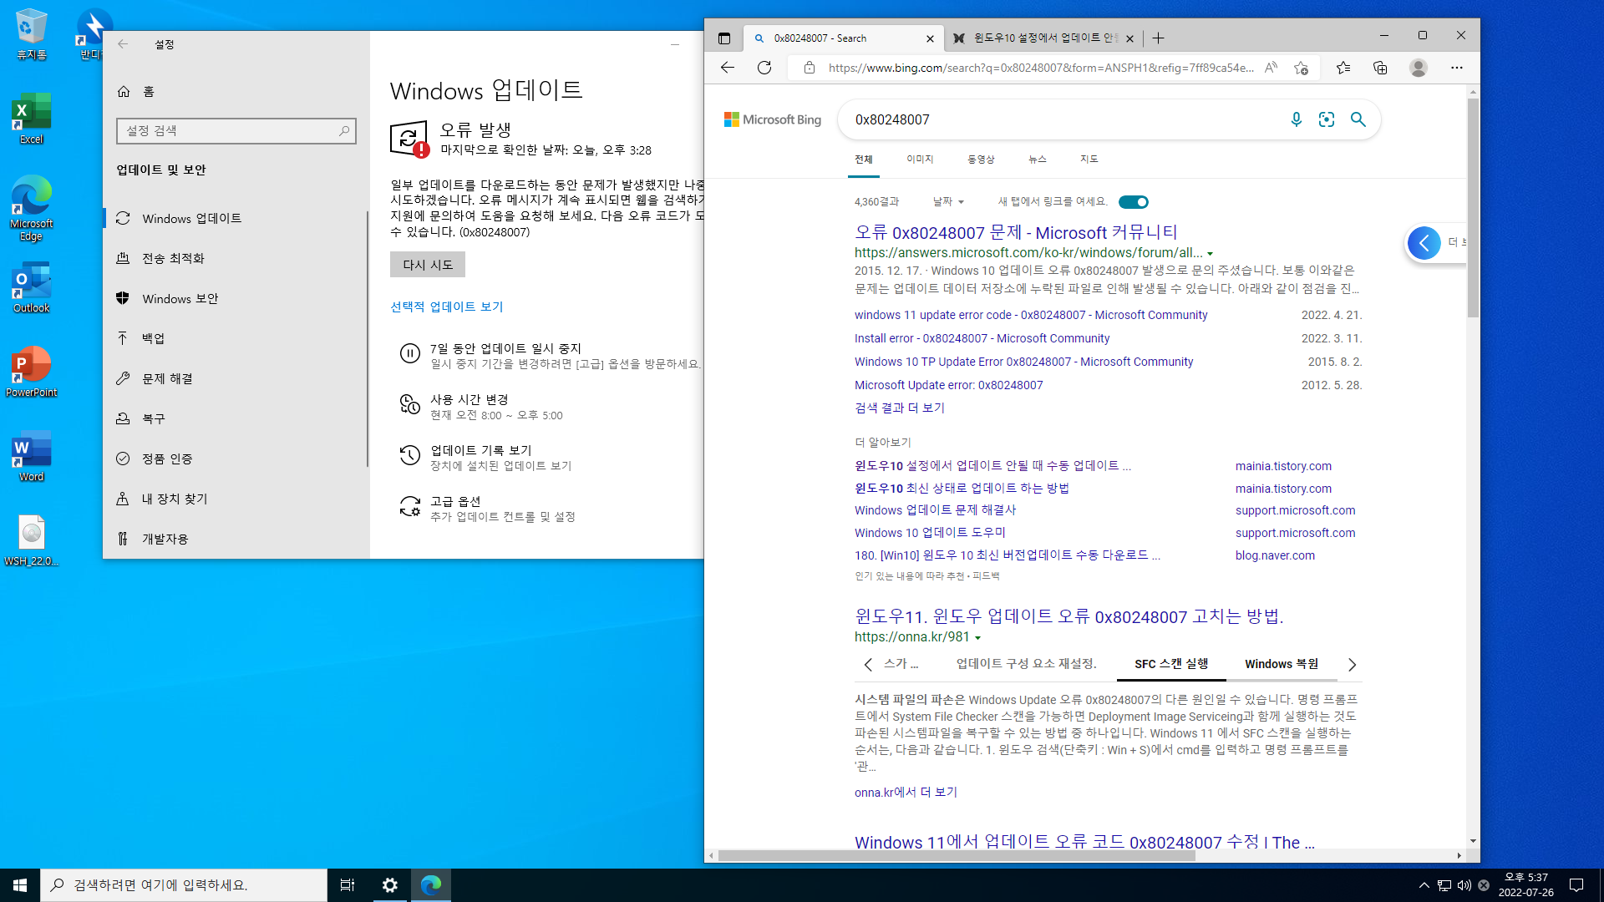Open Windows 보안 in Settings sidebar

[235, 299]
